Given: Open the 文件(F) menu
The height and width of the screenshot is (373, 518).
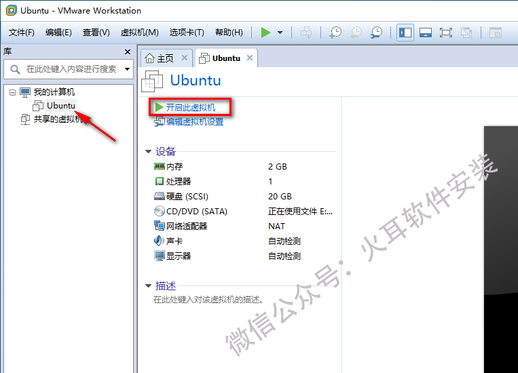Looking at the screenshot, I should click(x=22, y=33).
